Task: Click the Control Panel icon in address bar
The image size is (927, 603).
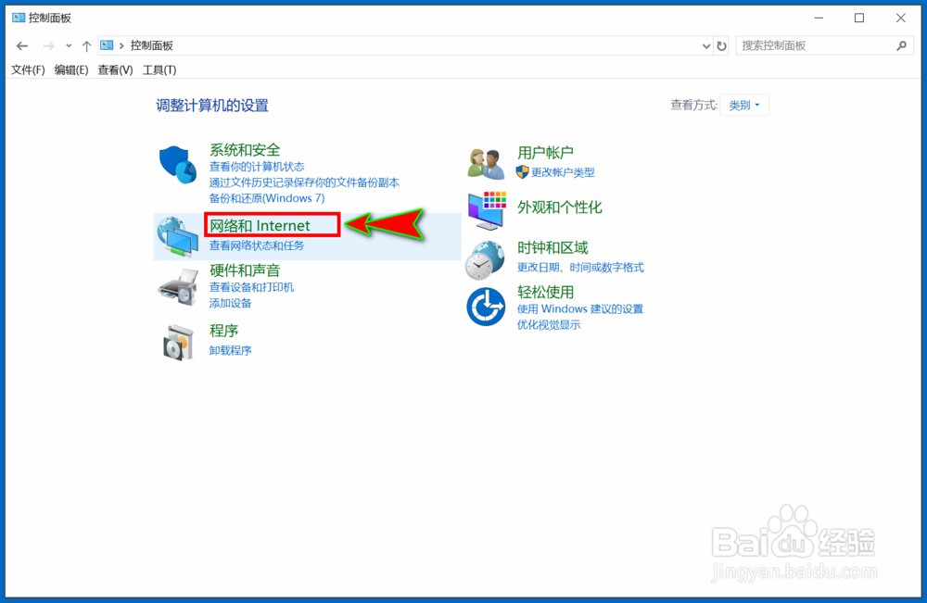Action: click(107, 45)
